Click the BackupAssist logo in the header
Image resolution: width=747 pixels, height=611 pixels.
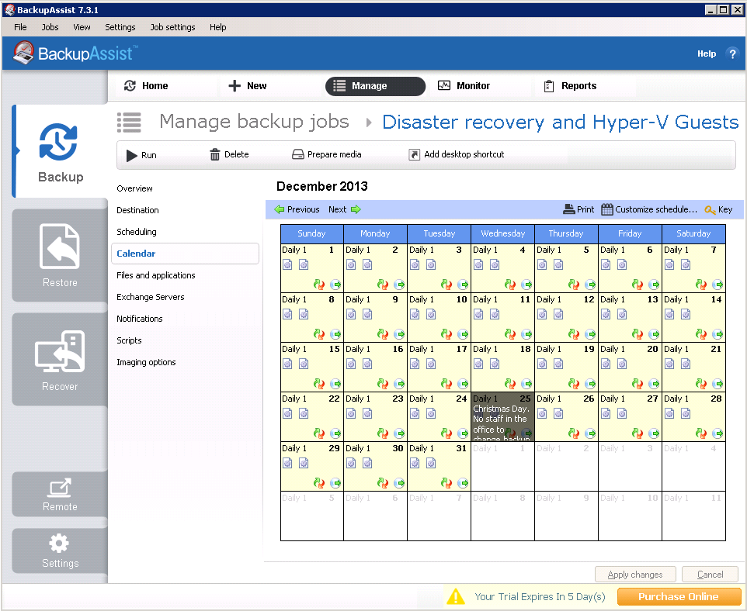click(75, 53)
